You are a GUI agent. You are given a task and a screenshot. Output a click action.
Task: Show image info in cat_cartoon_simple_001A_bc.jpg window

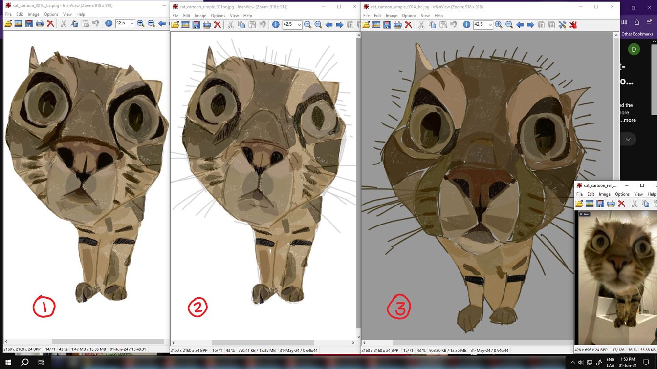pyautogui.click(x=467, y=24)
